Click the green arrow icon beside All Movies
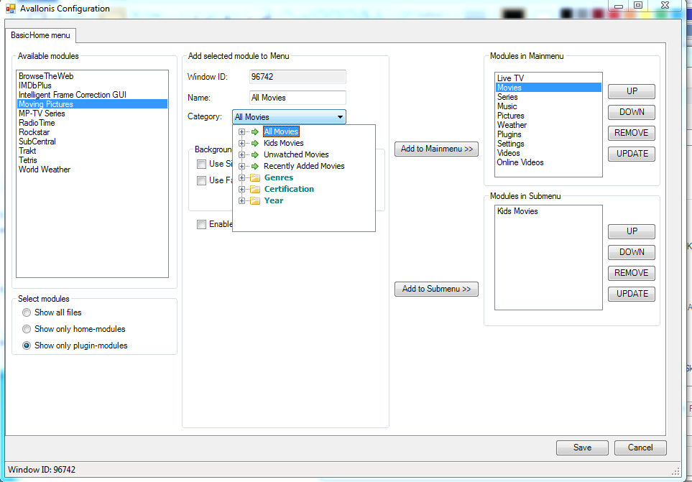This screenshot has height=482, width=692. click(x=255, y=131)
